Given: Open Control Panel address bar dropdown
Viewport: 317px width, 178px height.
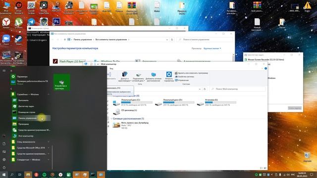Looking at the screenshot, I should (x=167, y=40).
